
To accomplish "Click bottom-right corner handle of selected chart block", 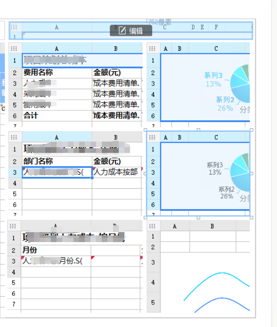I will click(x=252, y=218).
